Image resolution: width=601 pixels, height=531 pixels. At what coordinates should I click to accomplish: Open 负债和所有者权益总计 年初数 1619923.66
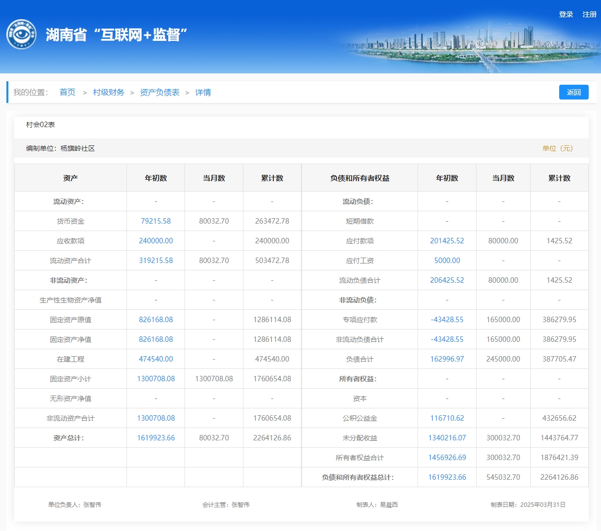(447, 477)
